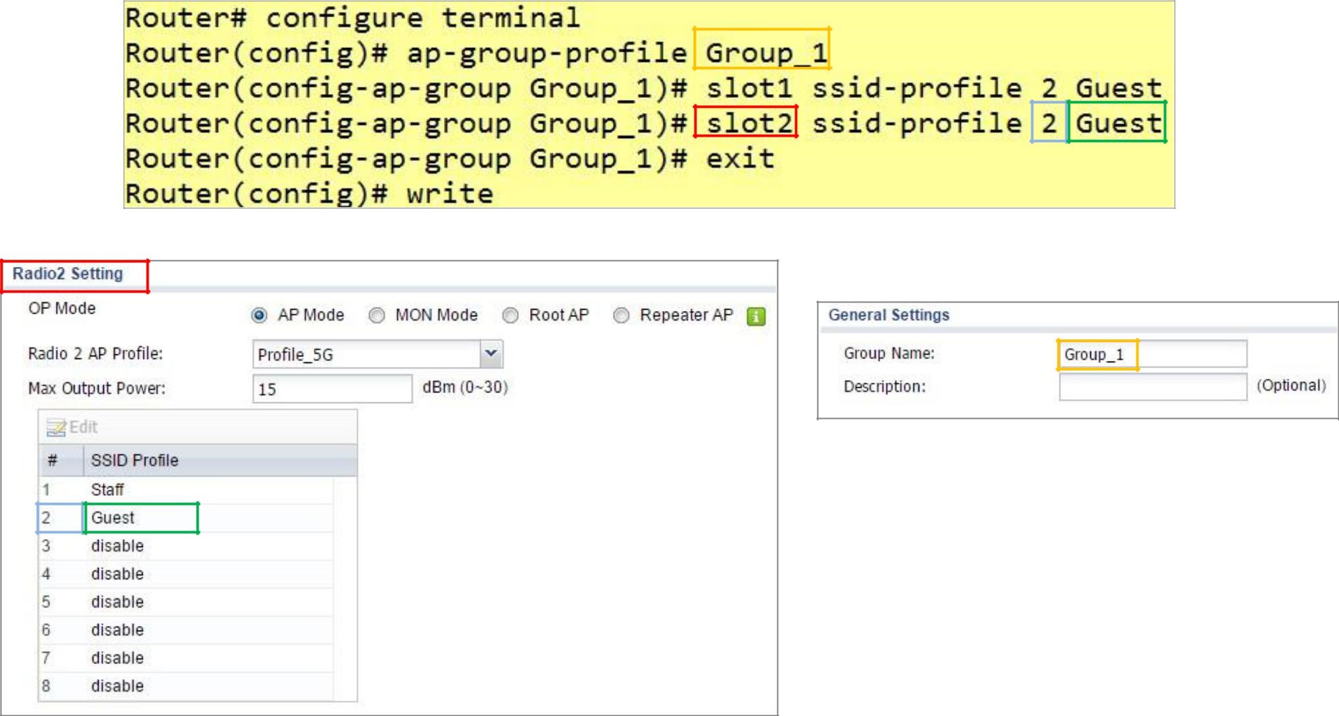Click the SSID Profile column header

point(134,460)
